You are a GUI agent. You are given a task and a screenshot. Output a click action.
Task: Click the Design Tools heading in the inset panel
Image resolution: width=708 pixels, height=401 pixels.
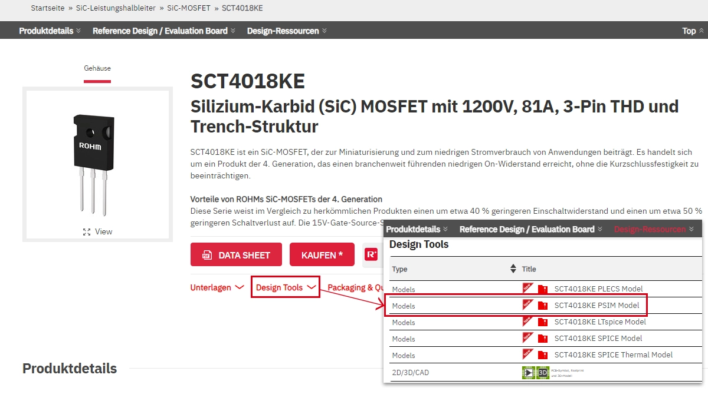419,244
